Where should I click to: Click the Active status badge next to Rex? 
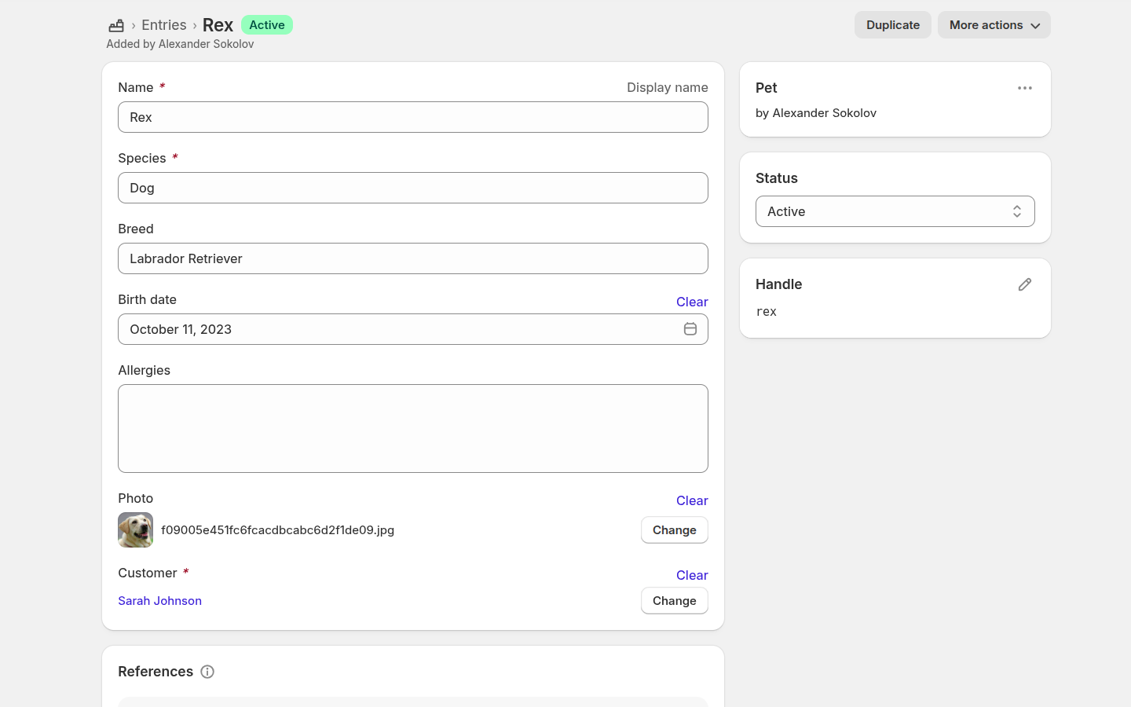267,24
